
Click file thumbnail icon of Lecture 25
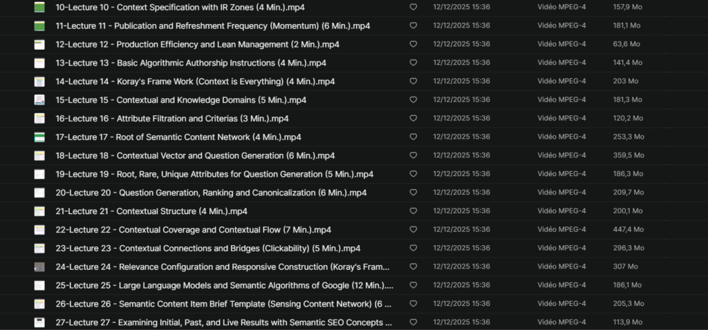pyautogui.click(x=39, y=285)
